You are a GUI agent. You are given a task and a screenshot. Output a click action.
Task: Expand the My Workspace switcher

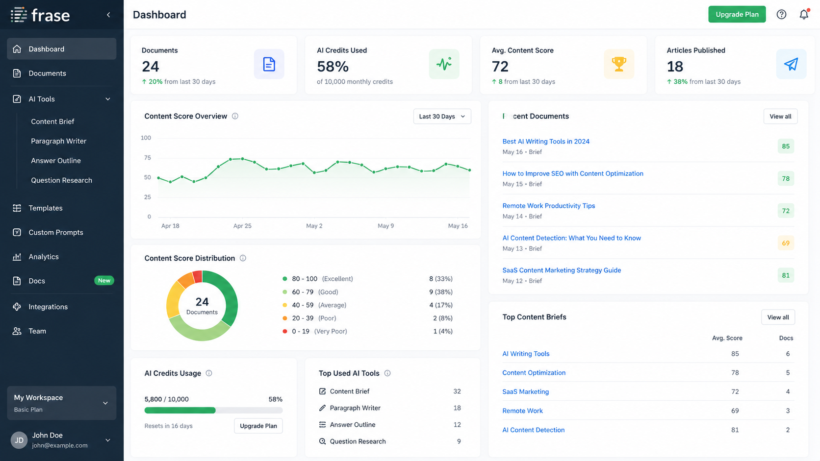(61, 403)
